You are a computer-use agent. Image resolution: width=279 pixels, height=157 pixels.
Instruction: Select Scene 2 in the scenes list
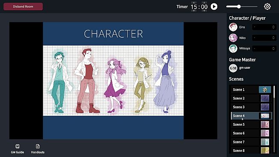252,98
